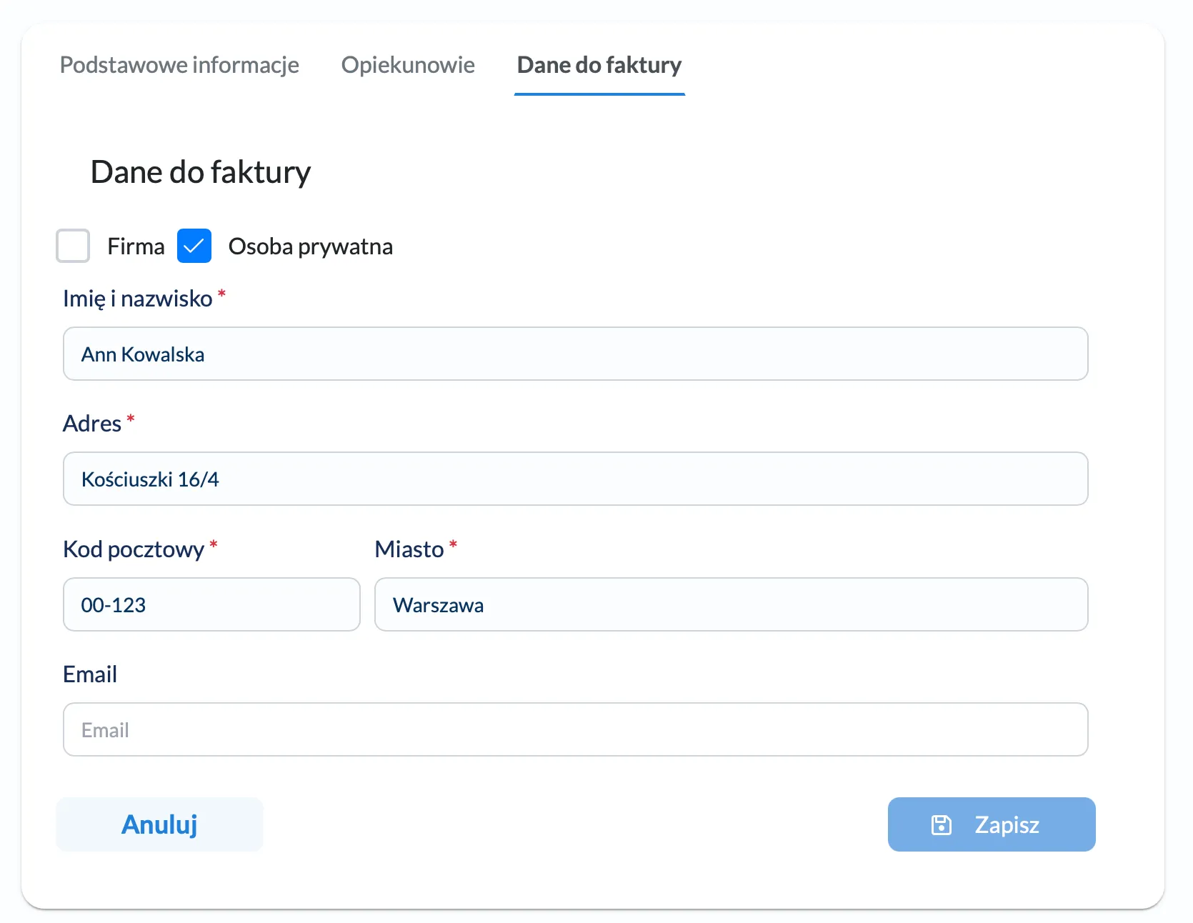The image size is (1193, 923).
Task: Uncheck the Osoba prywatna checkbox
Action: (x=194, y=246)
